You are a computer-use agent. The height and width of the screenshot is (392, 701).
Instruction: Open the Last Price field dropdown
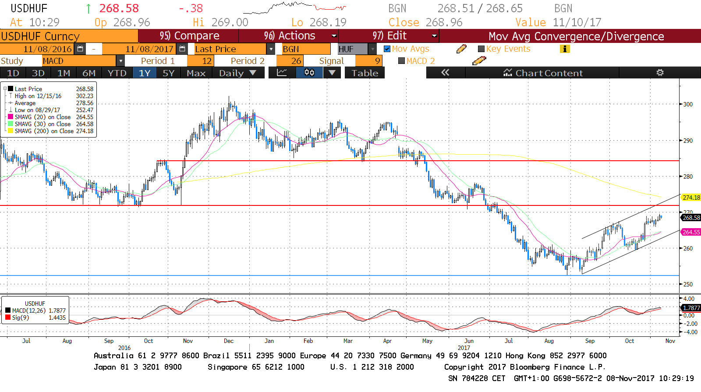[271, 49]
